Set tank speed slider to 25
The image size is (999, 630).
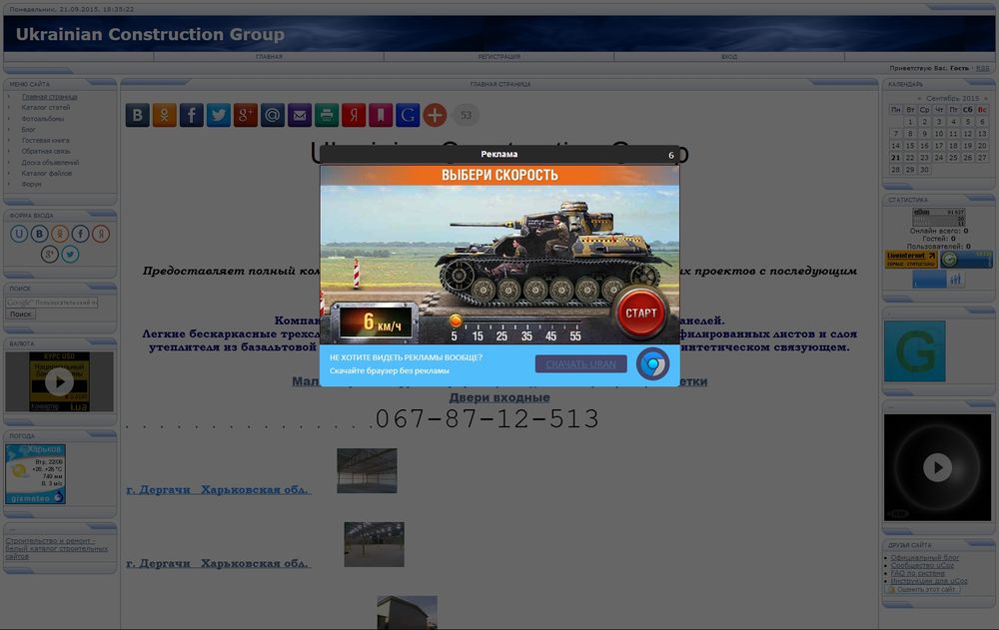pyautogui.click(x=502, y=335)
